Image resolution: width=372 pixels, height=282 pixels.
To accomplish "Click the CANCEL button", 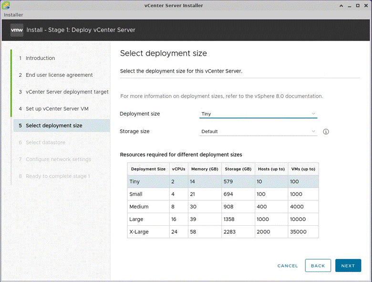I will coord(288,266).
